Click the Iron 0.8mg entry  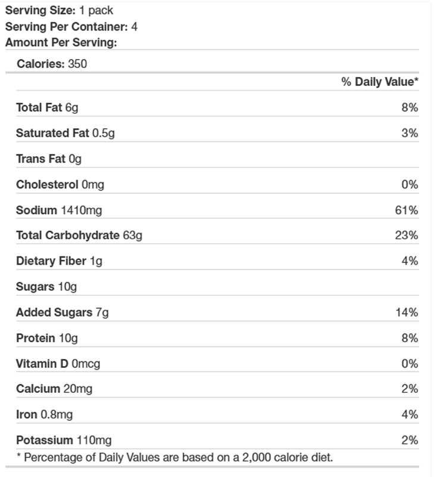click(44, 414)
